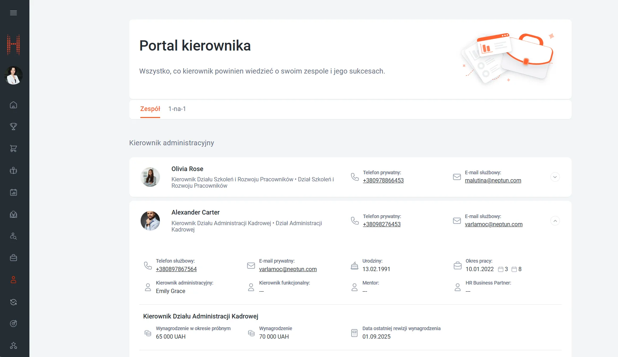The width and height of the screenshot is (618, 357).
Task: Switch to the 1-na-1 tab
Action: pyautogui.click(x=177, y=109)
